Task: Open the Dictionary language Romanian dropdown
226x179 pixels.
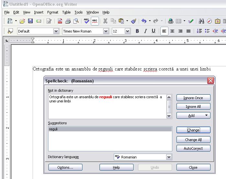Action: point(143,157)
